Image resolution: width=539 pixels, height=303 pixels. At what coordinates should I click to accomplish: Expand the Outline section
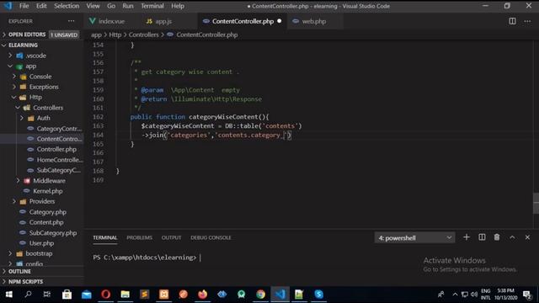(x=42, y=271)
